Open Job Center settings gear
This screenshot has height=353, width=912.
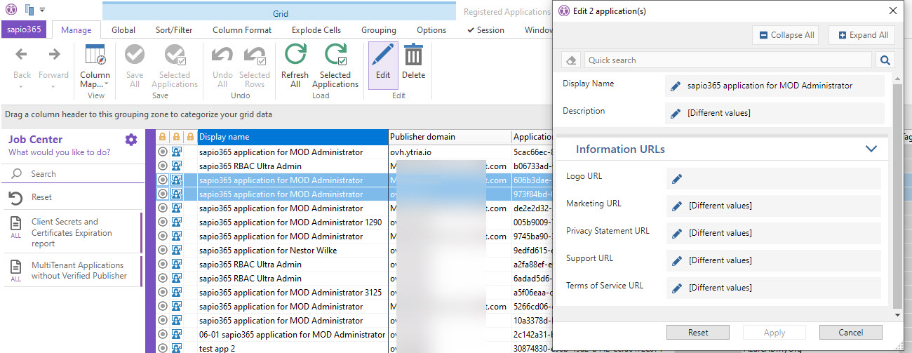pos(131,140)
